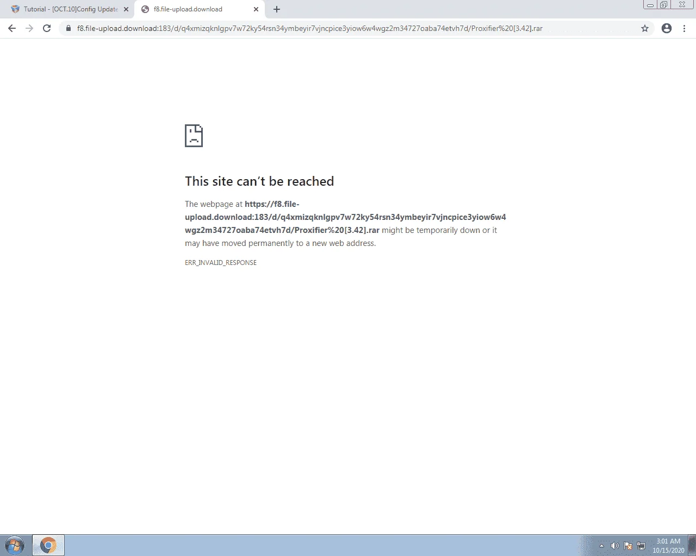Viewport: 696px width, 556px height.
Task: Click the 'This site can't be reached' heading
Action: pyautogui.click(x=259, y=181)
